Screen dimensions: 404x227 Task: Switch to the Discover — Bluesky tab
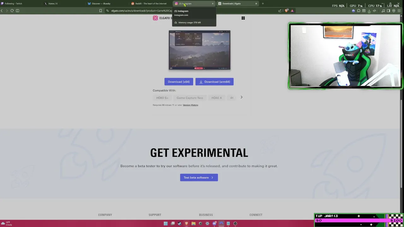108,3
